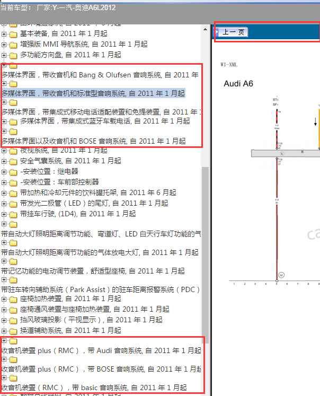Image resolution: width=320 pixels, height=396 pixels.
Task: Click folder icon of -安装位置：车前部控制器
Action: [x=13, y=182]
